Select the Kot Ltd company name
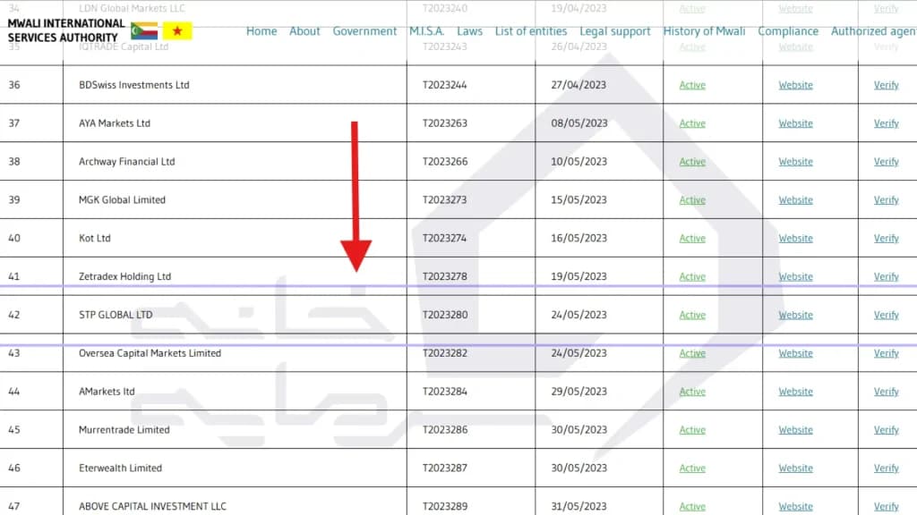917x515 pixels. (95, 238)
